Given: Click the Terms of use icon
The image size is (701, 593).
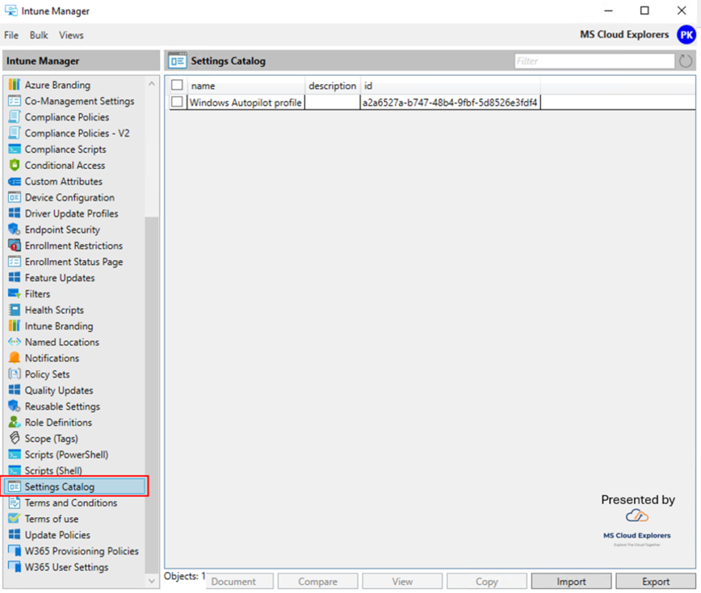Looking at the screenshot, I should coord(14,518).
